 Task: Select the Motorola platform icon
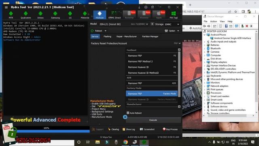click(85, 15)
